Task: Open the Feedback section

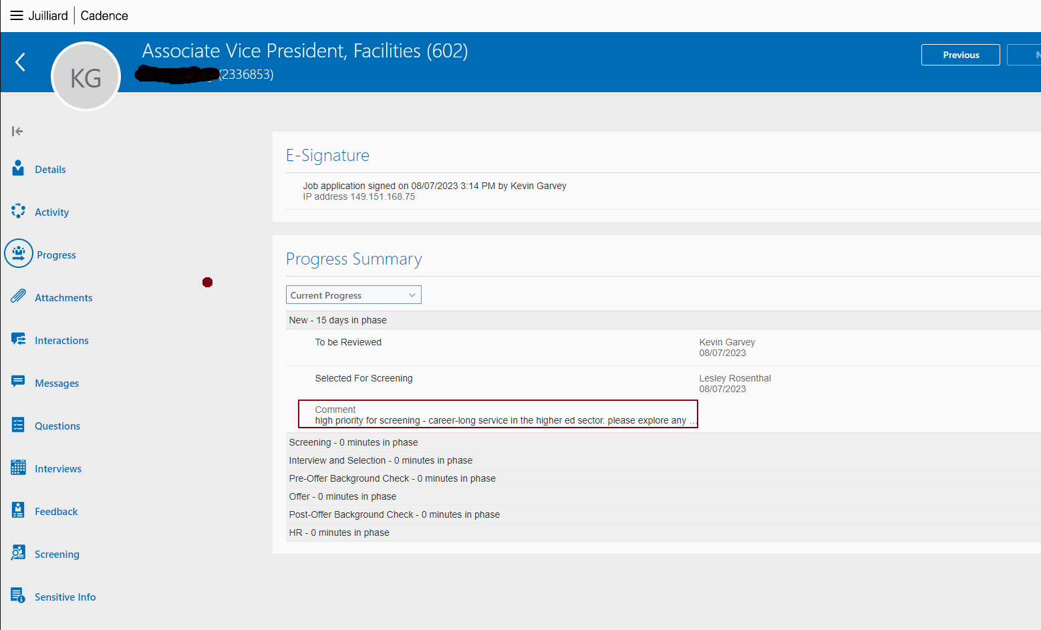Action: pyautogui.click(x=56, y=512)
